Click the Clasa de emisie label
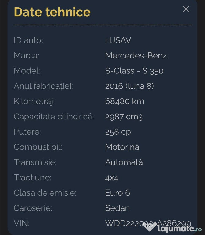The height and width of the screenshot is (235, 205). pyautogui.click(x=45, y=193)
